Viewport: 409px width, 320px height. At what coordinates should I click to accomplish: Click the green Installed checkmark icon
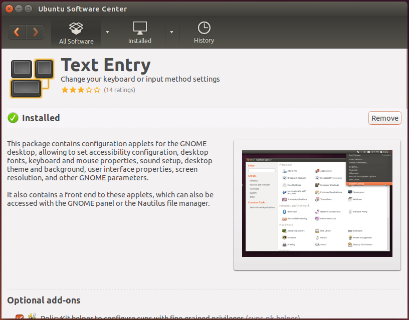(13, 118)
